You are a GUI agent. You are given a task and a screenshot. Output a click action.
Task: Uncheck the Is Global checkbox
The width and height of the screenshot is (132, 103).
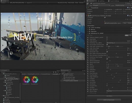[x=105, y=17]
